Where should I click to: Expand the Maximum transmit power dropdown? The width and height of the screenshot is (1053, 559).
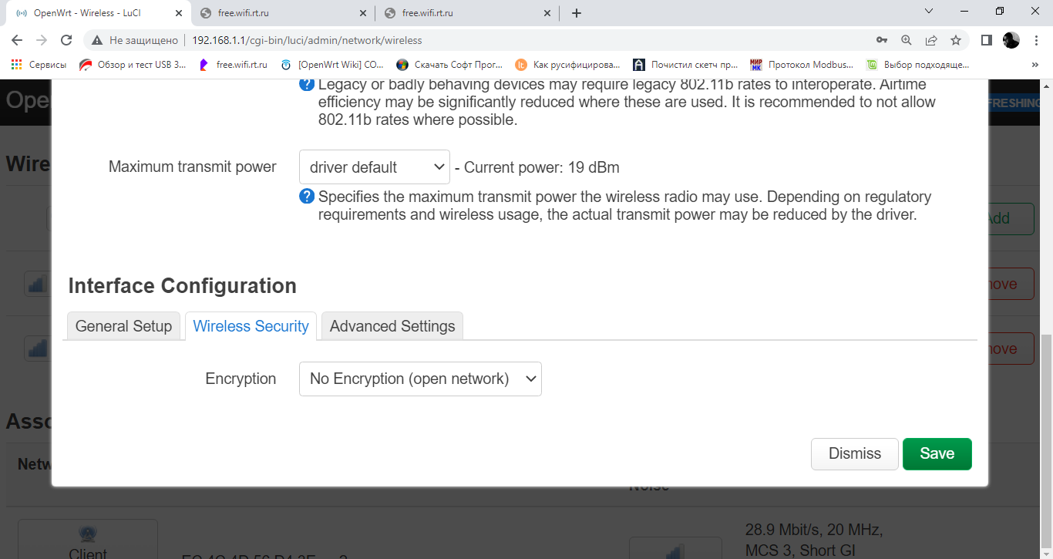click(375, 167)
